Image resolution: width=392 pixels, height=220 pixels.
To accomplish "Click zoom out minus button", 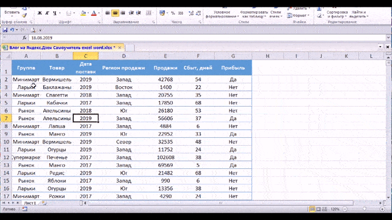I will 344,209.
